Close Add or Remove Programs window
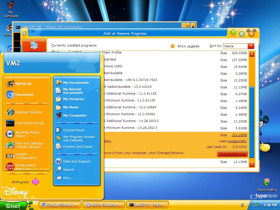Viewport: 280px width, 210px height. (251, 33)
